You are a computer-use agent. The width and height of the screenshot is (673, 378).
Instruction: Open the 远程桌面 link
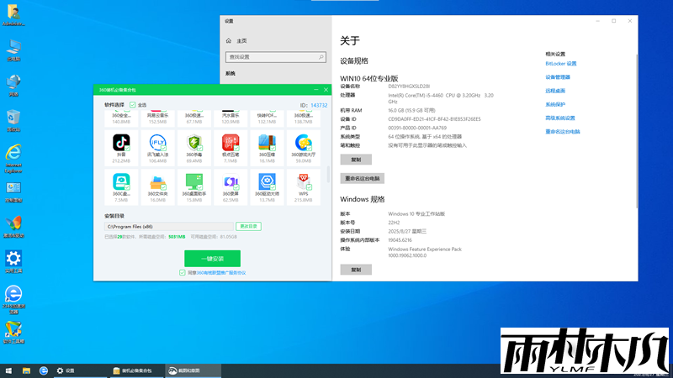tap(555, 91)
